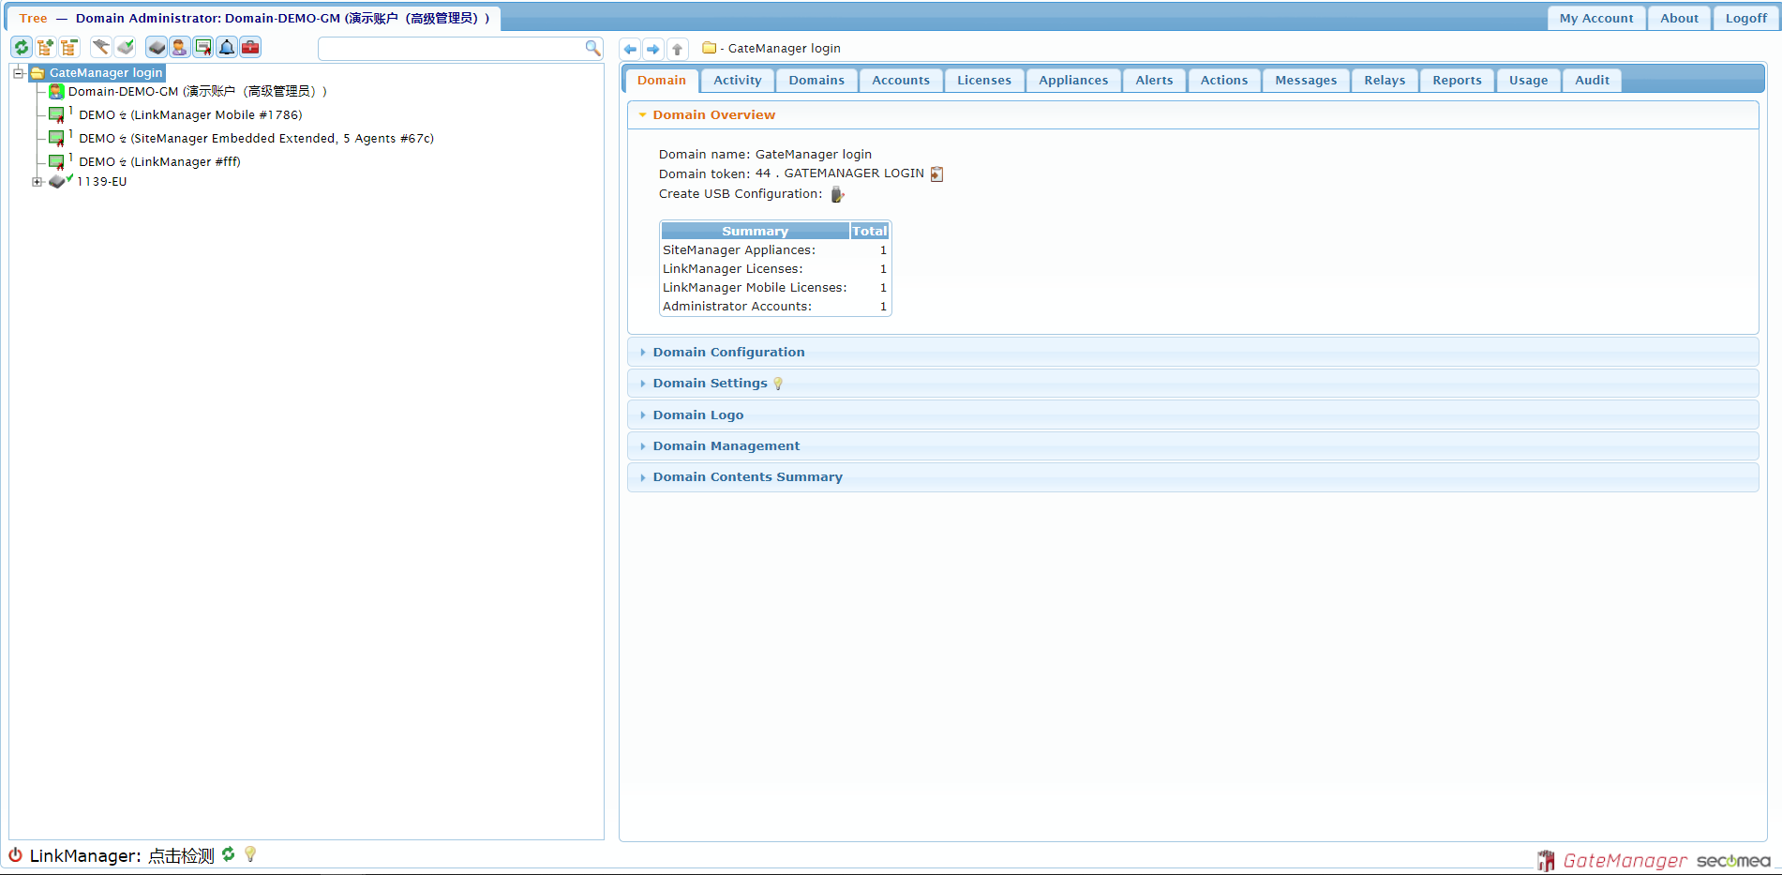Click appliance icon beside 1139-EU
Viewport: 1782px width, 875px height.
(x=58, y=181)
